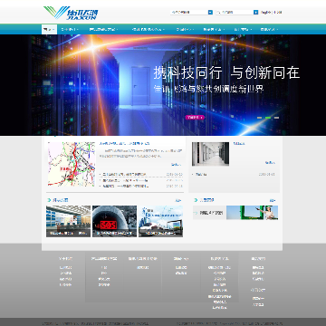Click the Jiaxun company logo
Screen dimensions: 326x326
pos(71,13)
